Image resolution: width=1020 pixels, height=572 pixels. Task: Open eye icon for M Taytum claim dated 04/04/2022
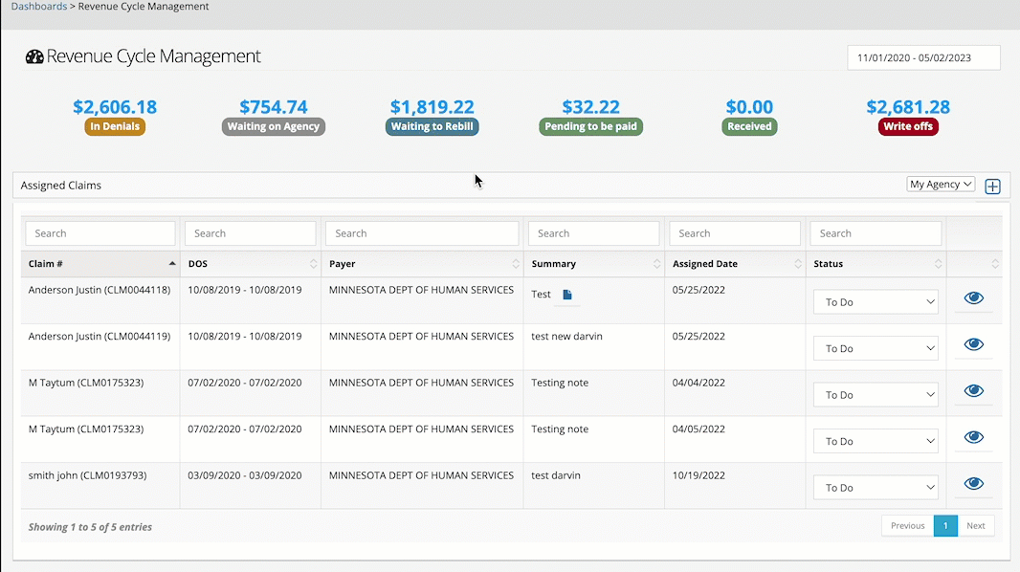tap(973, 390)
